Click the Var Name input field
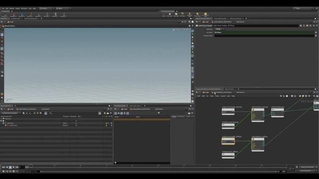The image size is (319, 179). click(264, 32)
